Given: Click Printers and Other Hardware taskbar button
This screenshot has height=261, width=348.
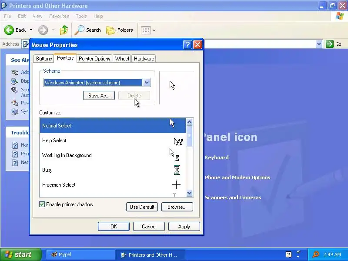Looking at the screenshot, I should pos(150,254).
